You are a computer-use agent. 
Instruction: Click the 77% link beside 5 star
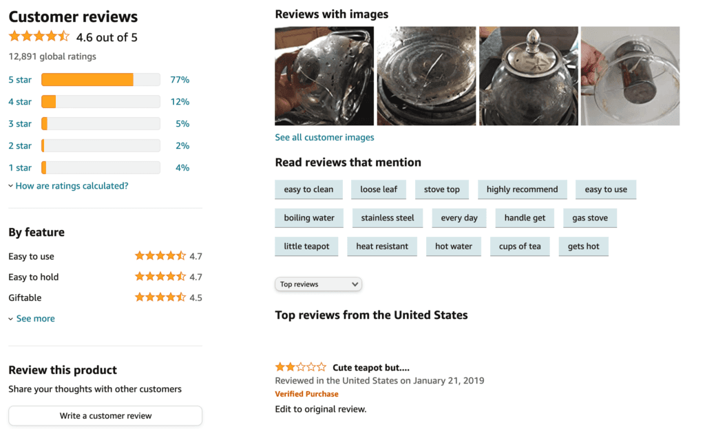click(x=180, y=79)
